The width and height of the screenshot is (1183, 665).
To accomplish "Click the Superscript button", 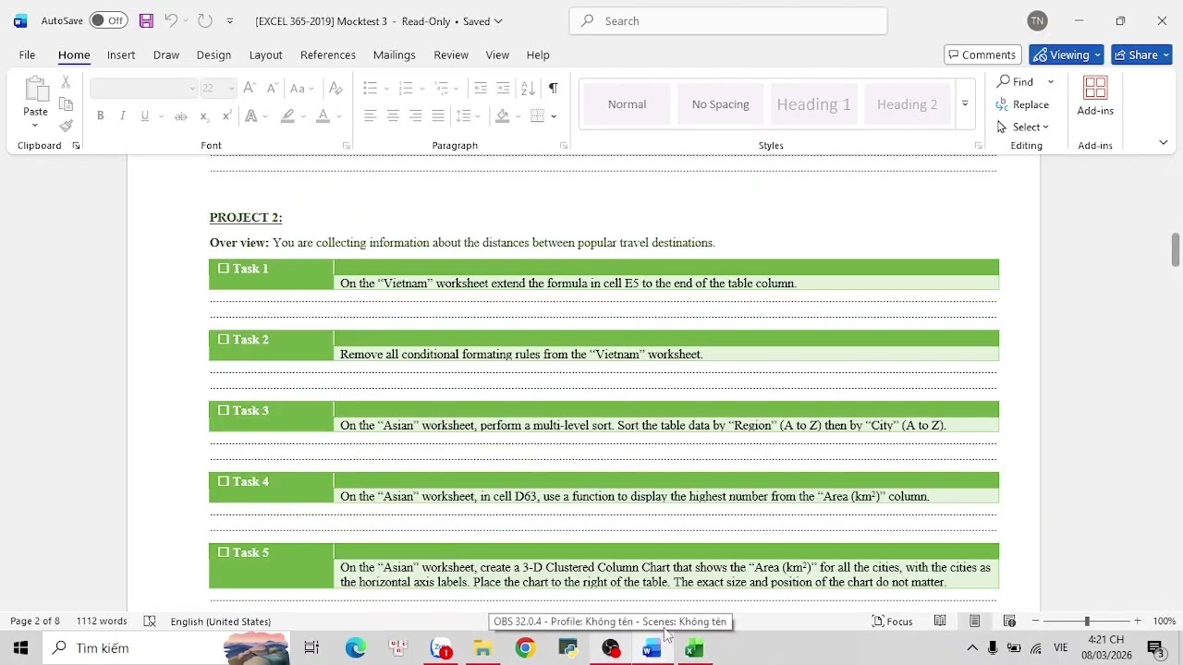I will (226, 115).
